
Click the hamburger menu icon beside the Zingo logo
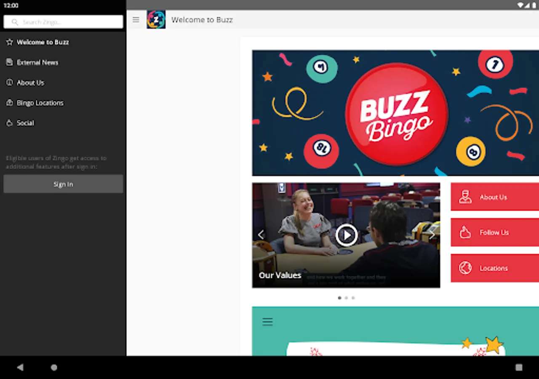(136, 20)
